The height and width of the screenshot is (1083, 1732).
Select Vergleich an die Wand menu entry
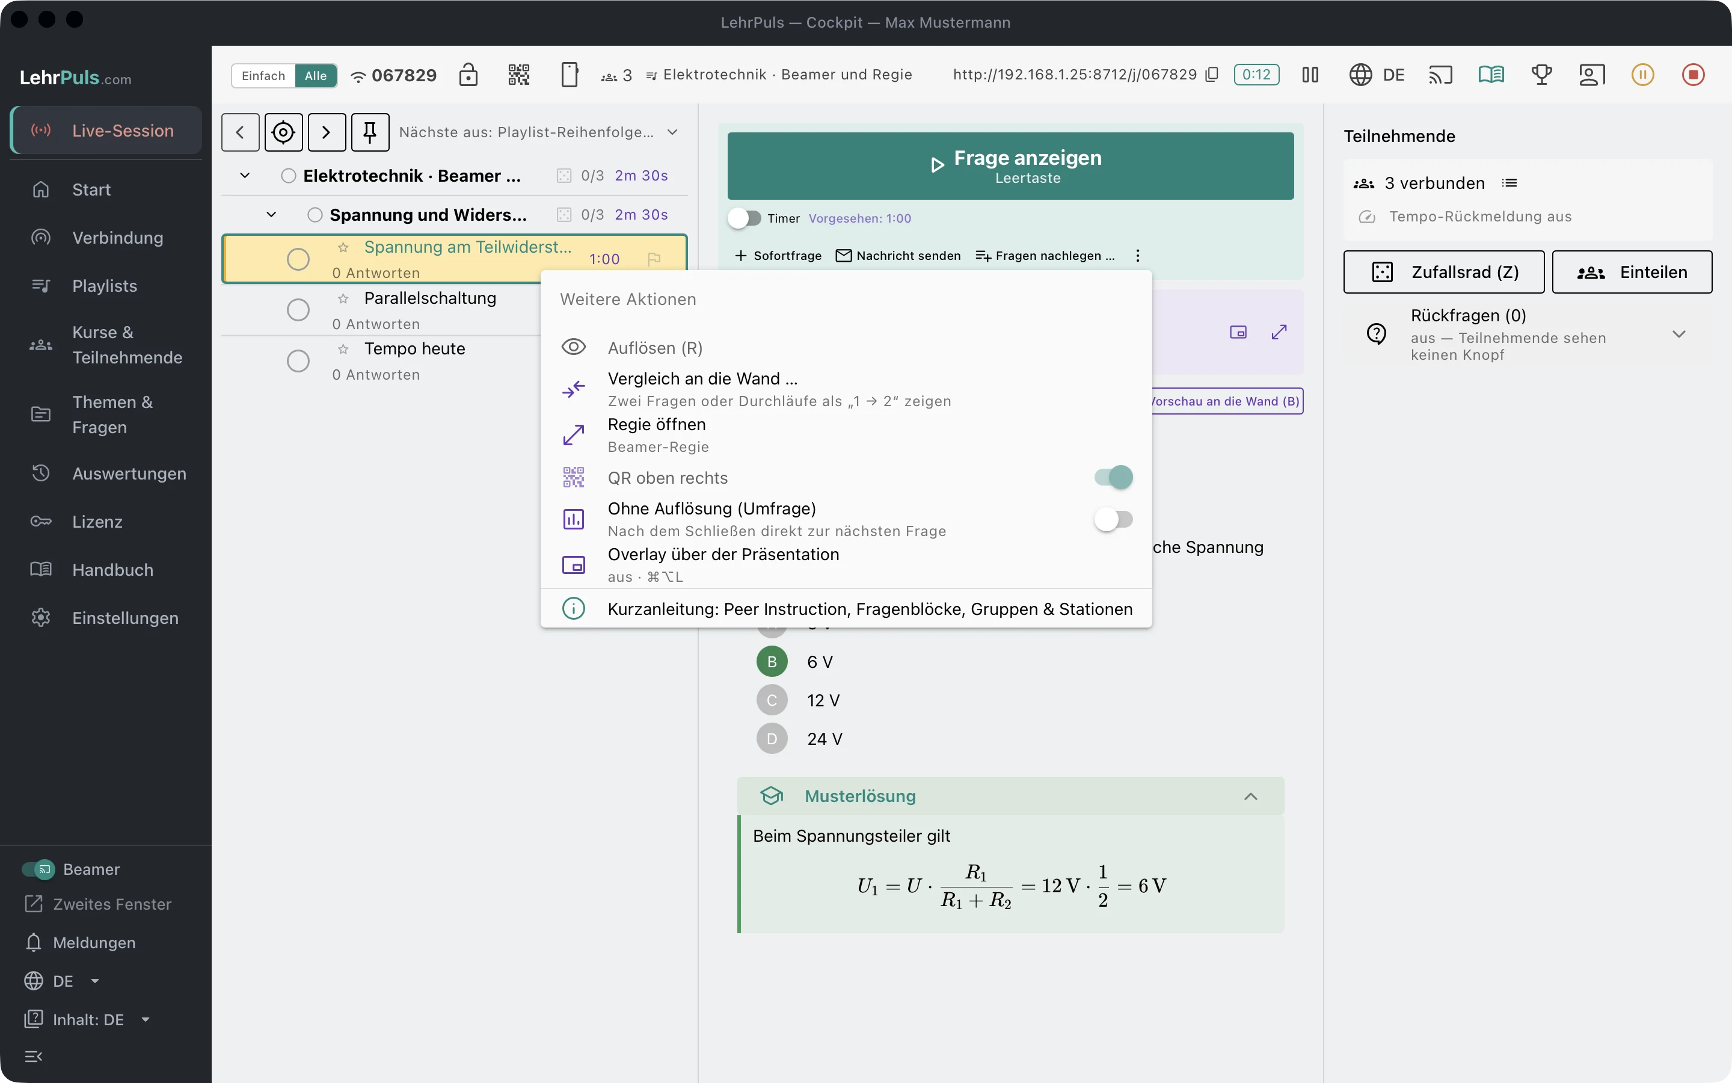click(x=846, y=389)
